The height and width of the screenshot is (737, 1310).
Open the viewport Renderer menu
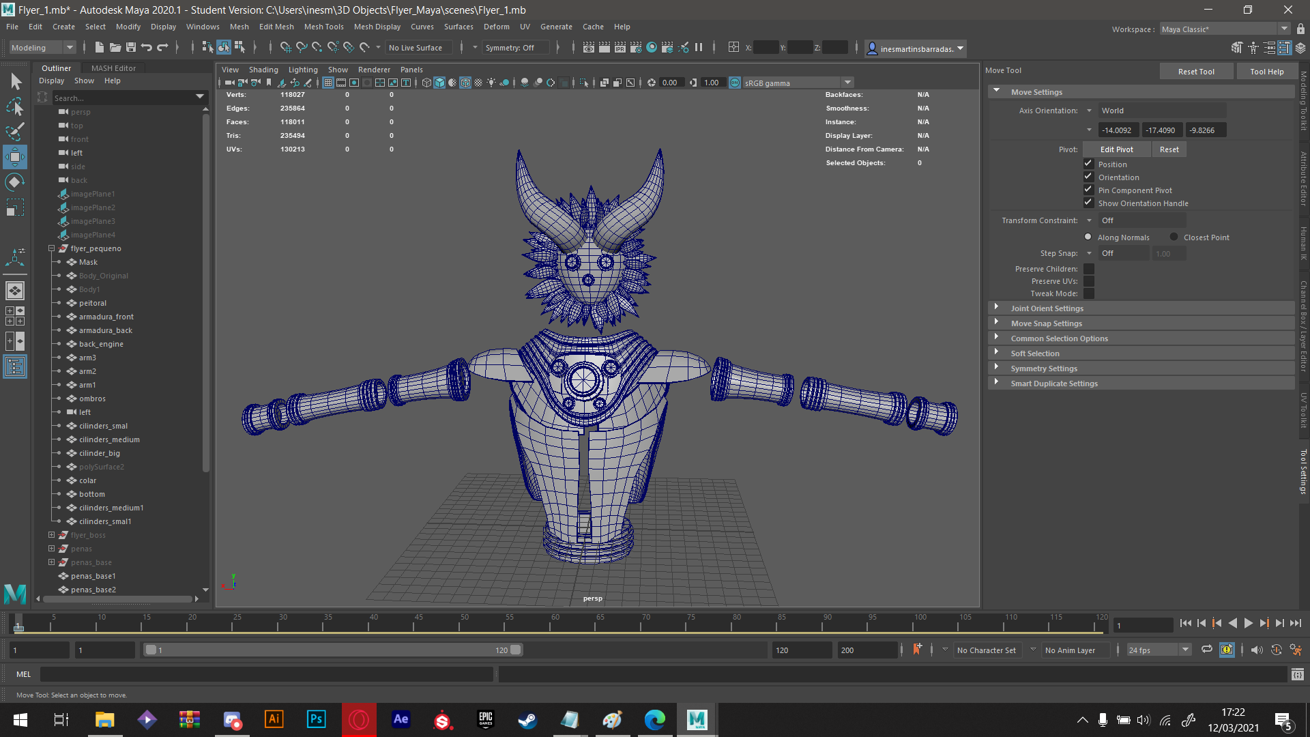374,70
